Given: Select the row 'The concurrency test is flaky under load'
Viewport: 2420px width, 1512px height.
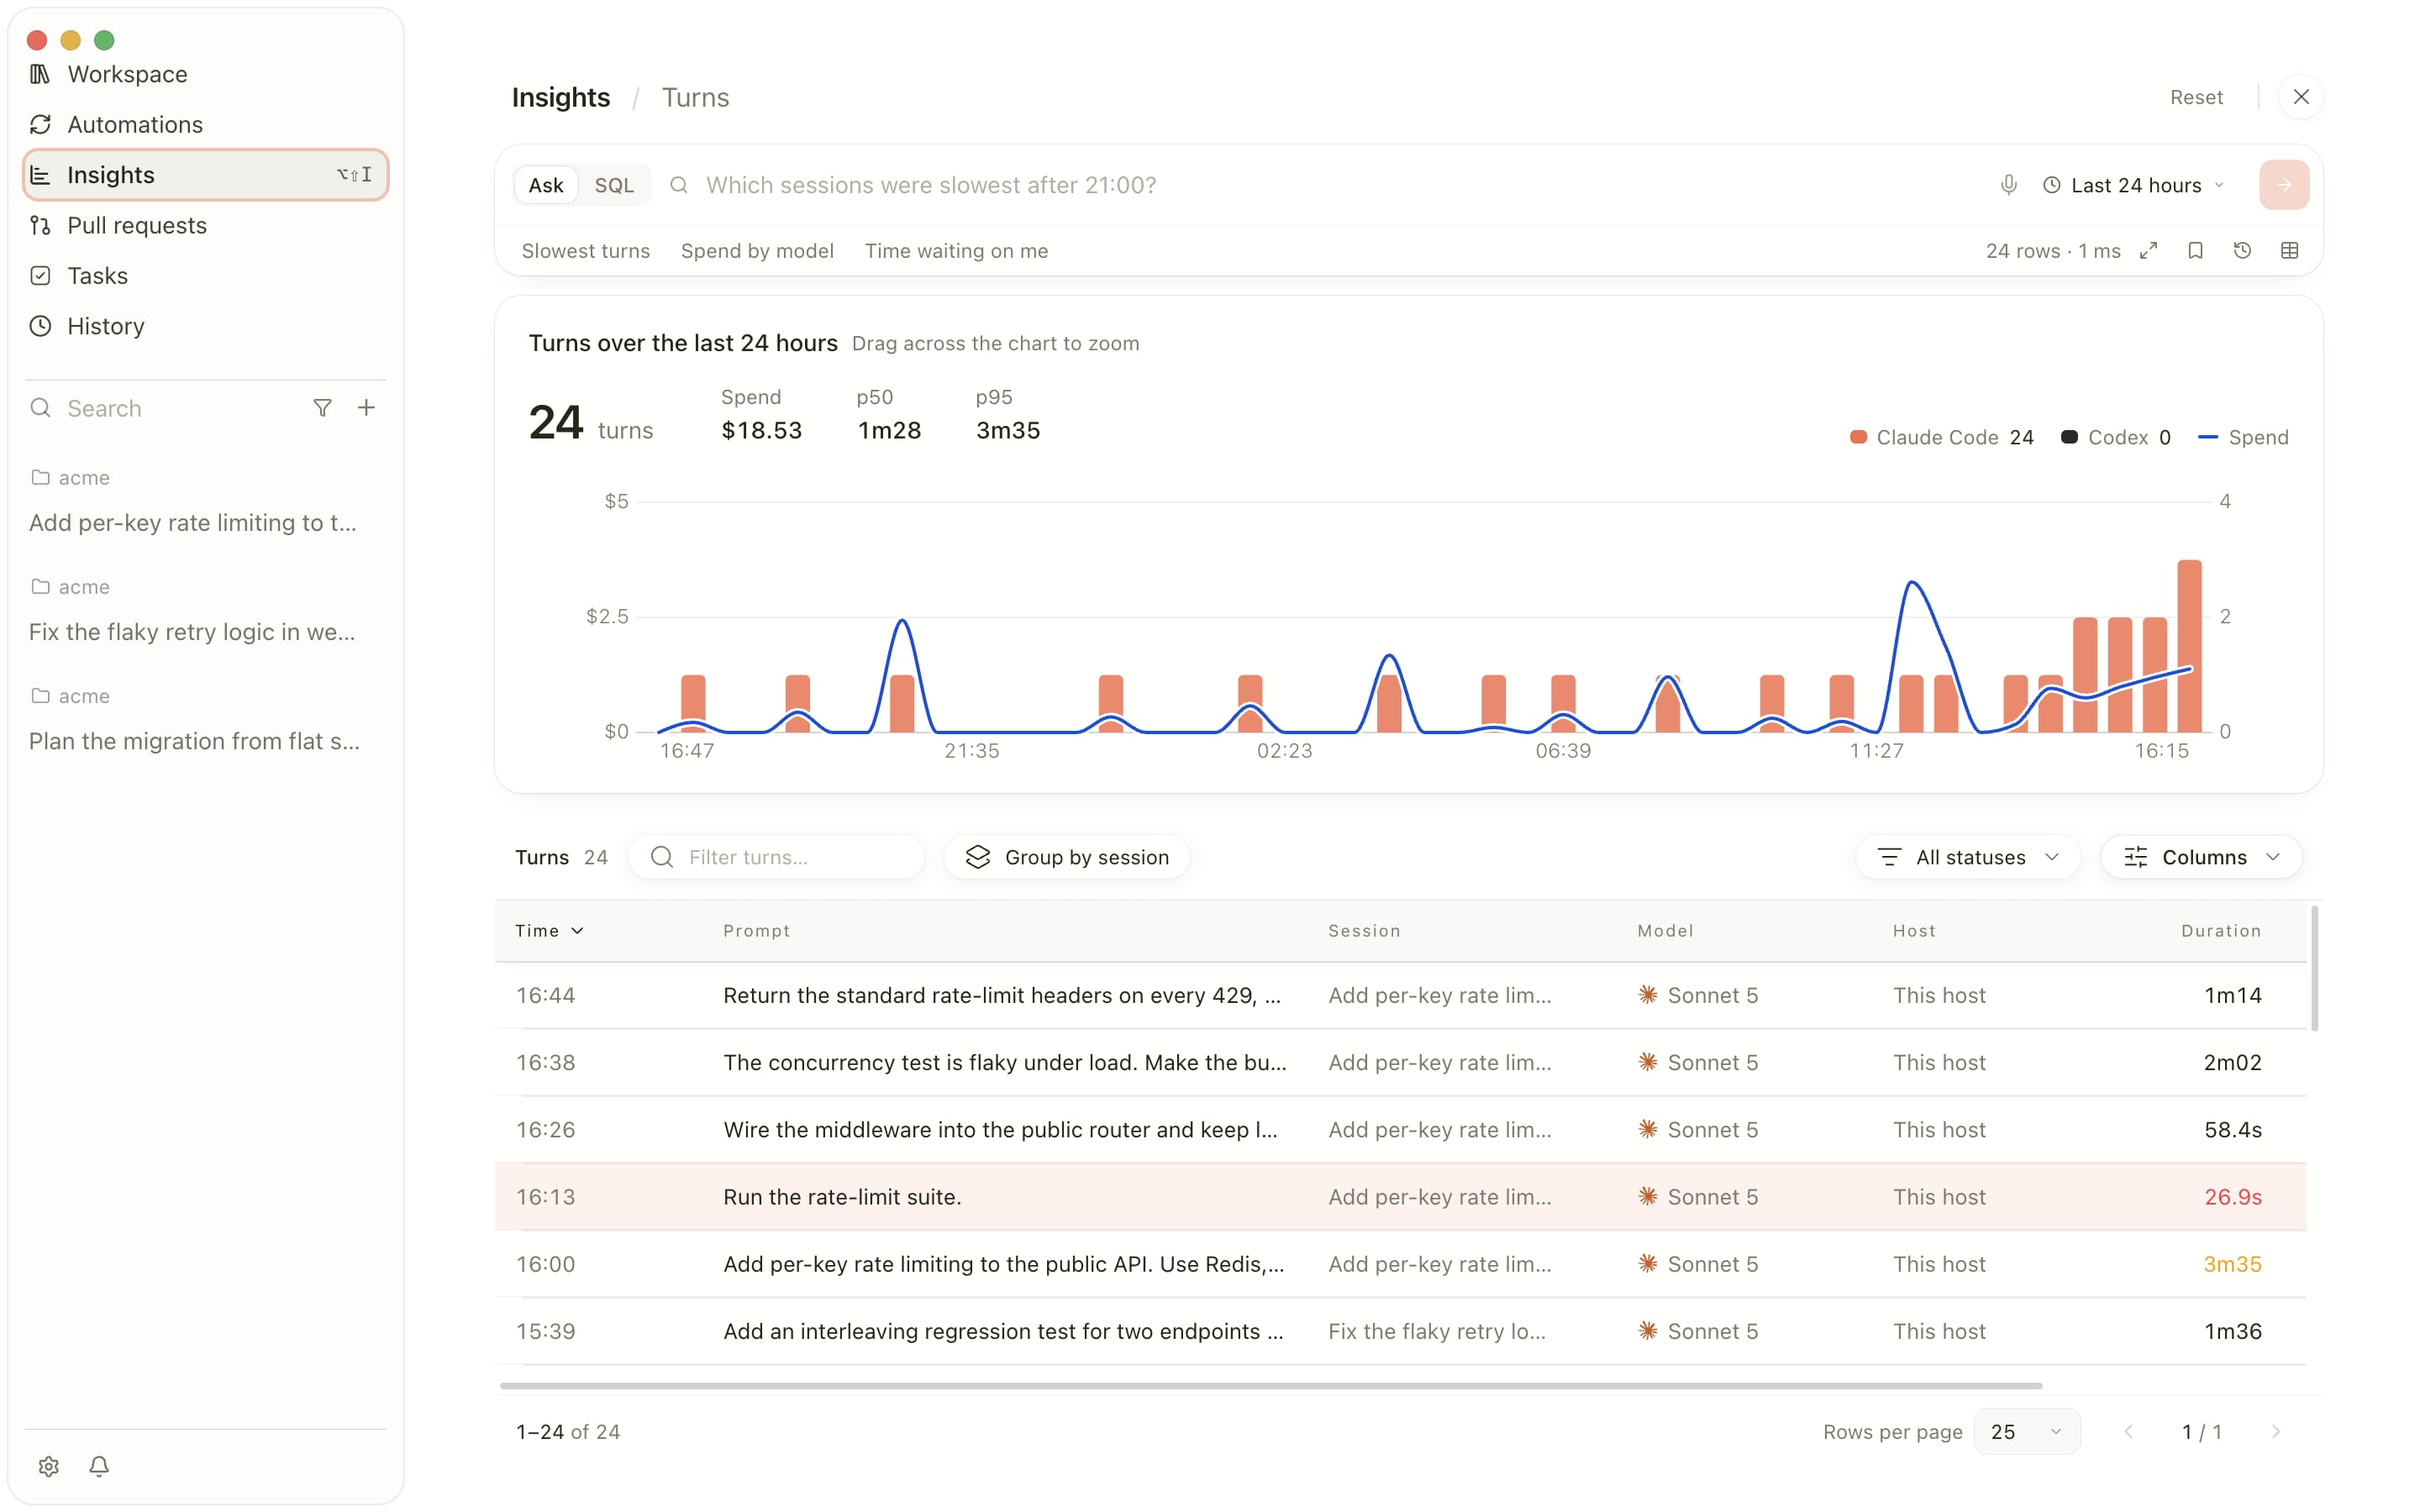Looking at the screenshot, I should pyautogui.click(x=1400, y=1062).
